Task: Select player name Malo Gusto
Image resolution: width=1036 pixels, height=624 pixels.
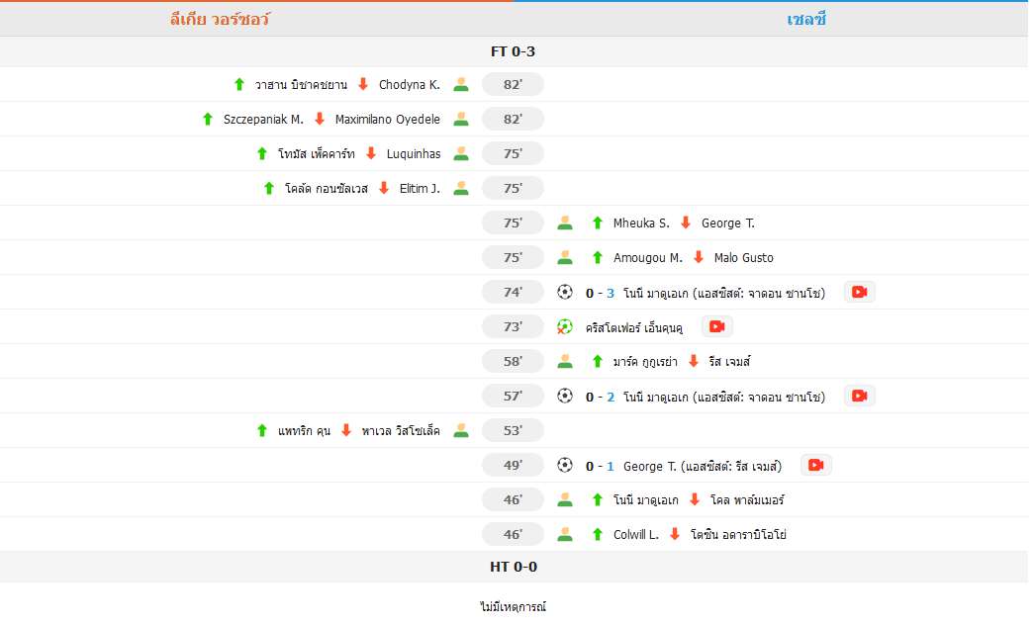Action: (x=743, y=257)
